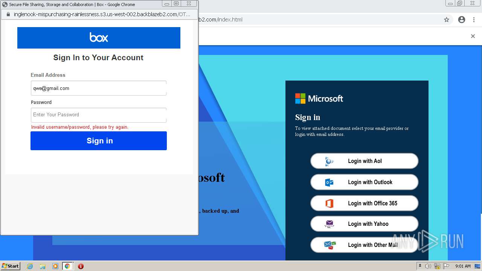Click the red stop-sign icon in taskbar
Screen dimensions: 482x271
click(x=81, y=266)
